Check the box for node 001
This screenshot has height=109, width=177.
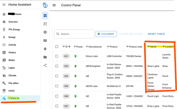[x=57, y=56]
